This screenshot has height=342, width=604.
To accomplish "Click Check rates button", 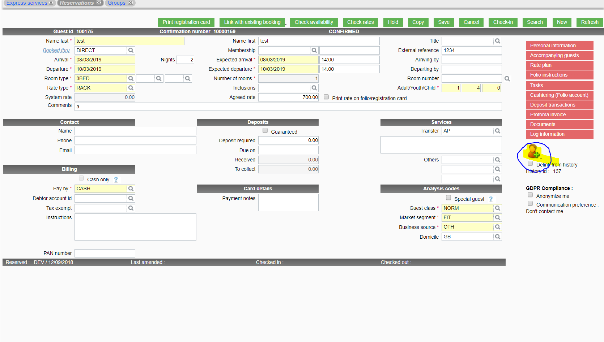I will pyautogui.click(x=361, y=22).
